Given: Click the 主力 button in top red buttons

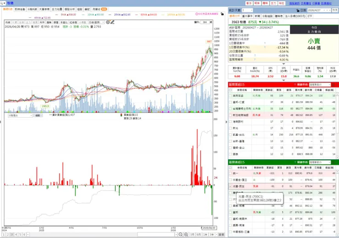Looking at the screenshot, I should pyautogui.click(x=273, y=3).
